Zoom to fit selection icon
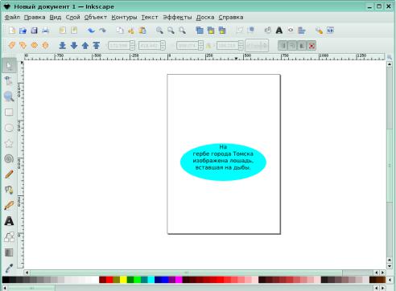Screen dimensions: 396x291 159,31
